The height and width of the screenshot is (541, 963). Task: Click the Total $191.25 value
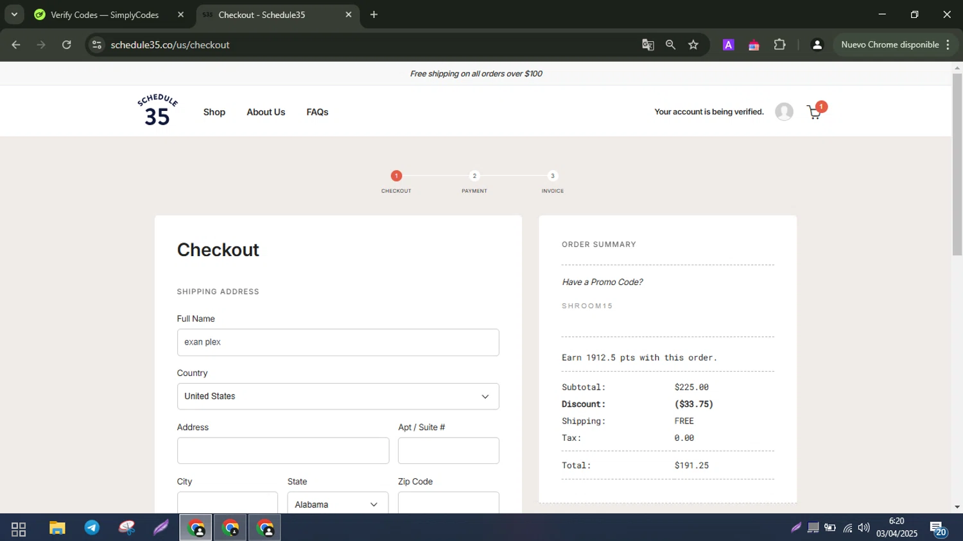(691, 466)
